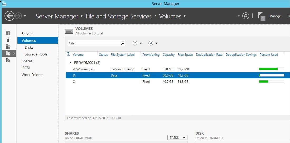Sort by Capacity column header
The width and height of the screenshot is (290, 143).
[168, 55]
